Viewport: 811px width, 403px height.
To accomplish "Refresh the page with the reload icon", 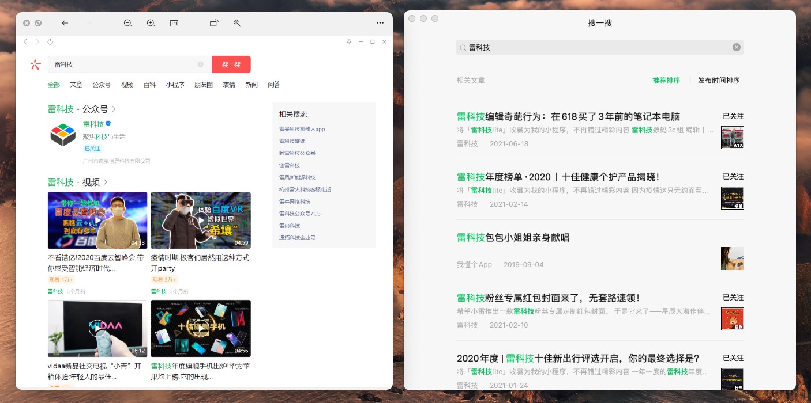I will (50, 41).
